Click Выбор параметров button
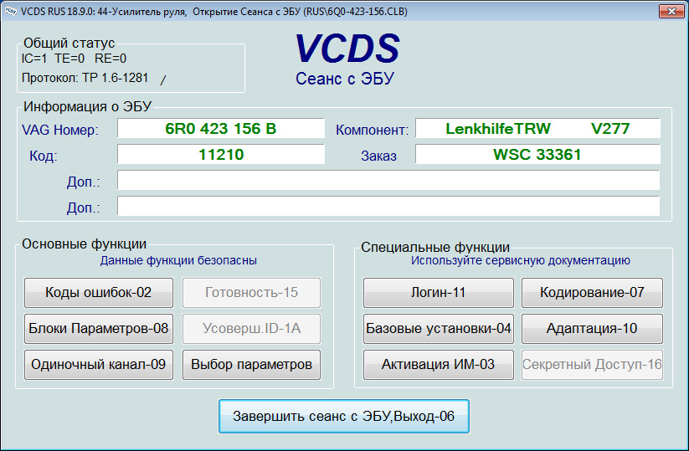The image size is (689, 451). (251, 365)
